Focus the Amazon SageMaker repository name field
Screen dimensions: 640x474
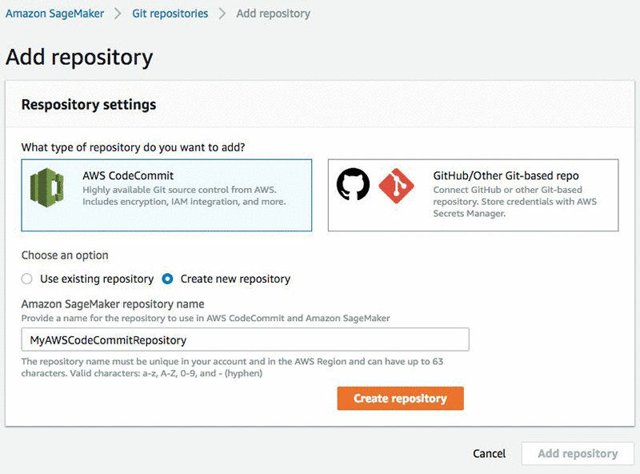pyautogui.click(x=245, y=339)
